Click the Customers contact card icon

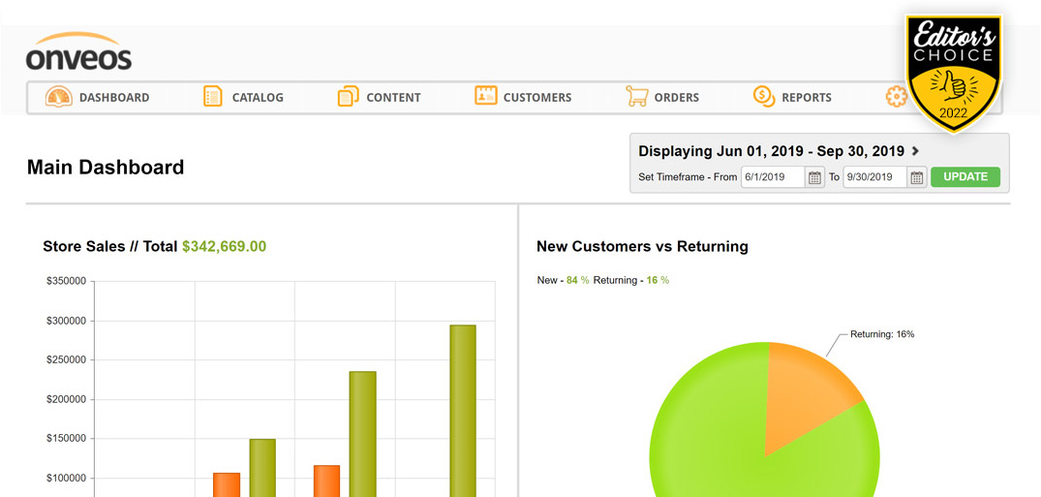486,95
